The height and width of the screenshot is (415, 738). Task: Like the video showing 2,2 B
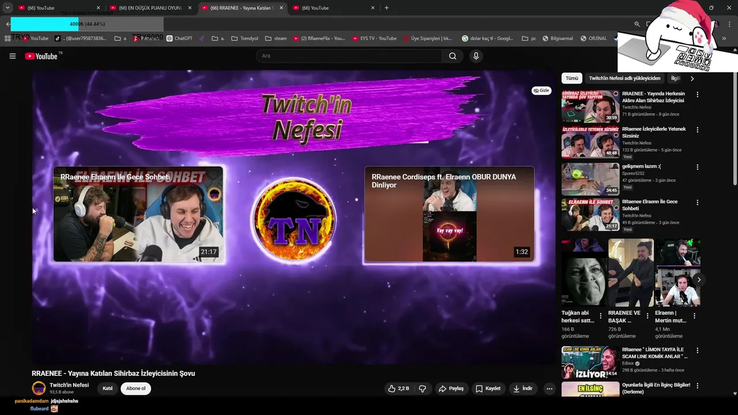pos(398,388)
